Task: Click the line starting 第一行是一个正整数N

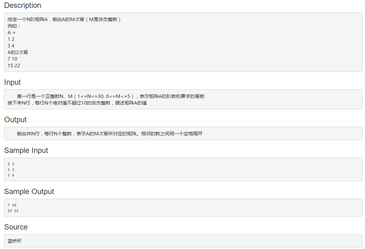Action: 111,96
